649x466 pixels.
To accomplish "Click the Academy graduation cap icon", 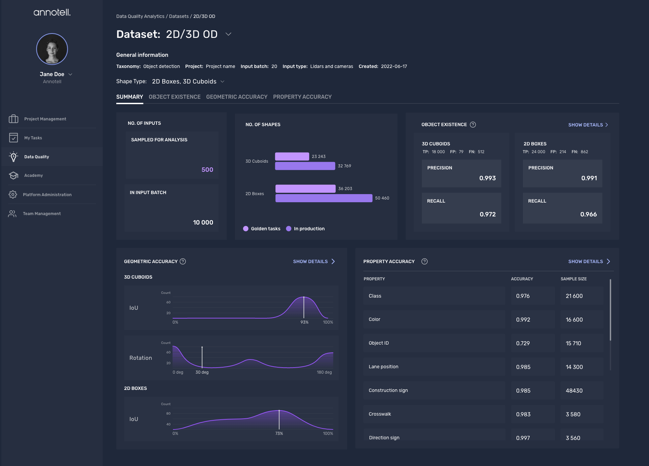I will [x=14, y=175].
